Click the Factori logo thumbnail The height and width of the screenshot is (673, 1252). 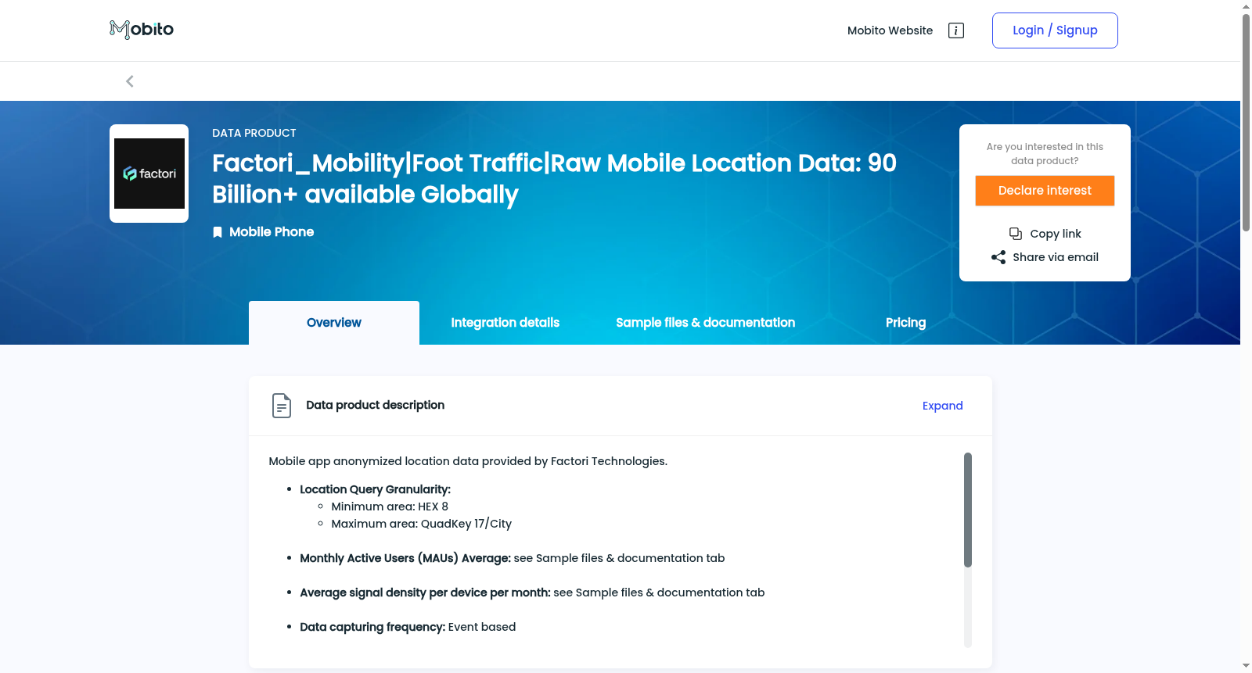coord(149,174)
